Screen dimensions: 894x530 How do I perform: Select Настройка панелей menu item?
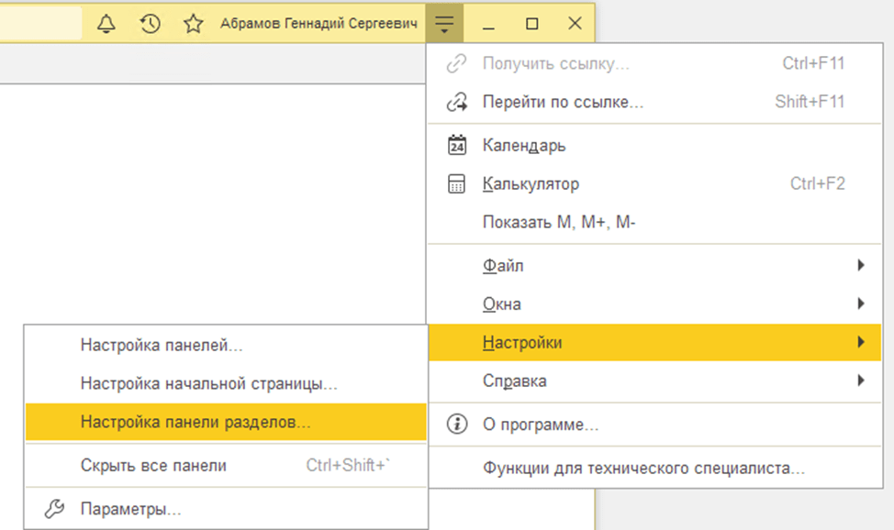click(162, 346)
